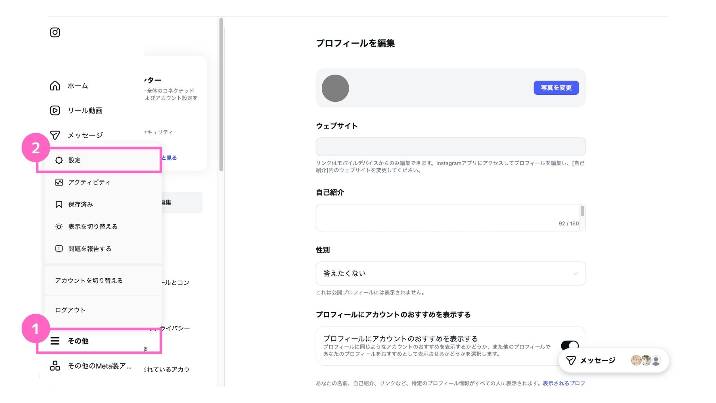716x403 pixels.
Task: Expand the gender dropdown 答えたくない
Action: [450, 274]
